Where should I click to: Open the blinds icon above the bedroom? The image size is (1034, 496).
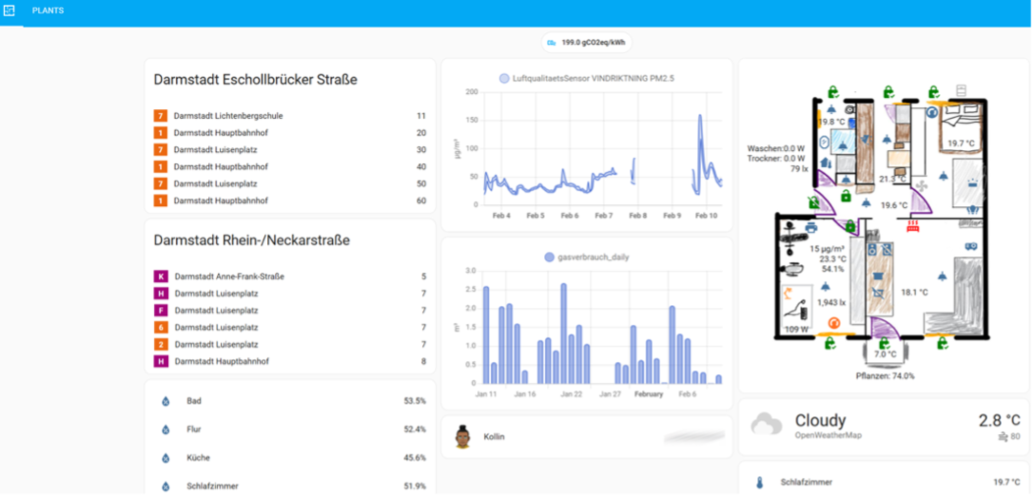click(961, 90)
